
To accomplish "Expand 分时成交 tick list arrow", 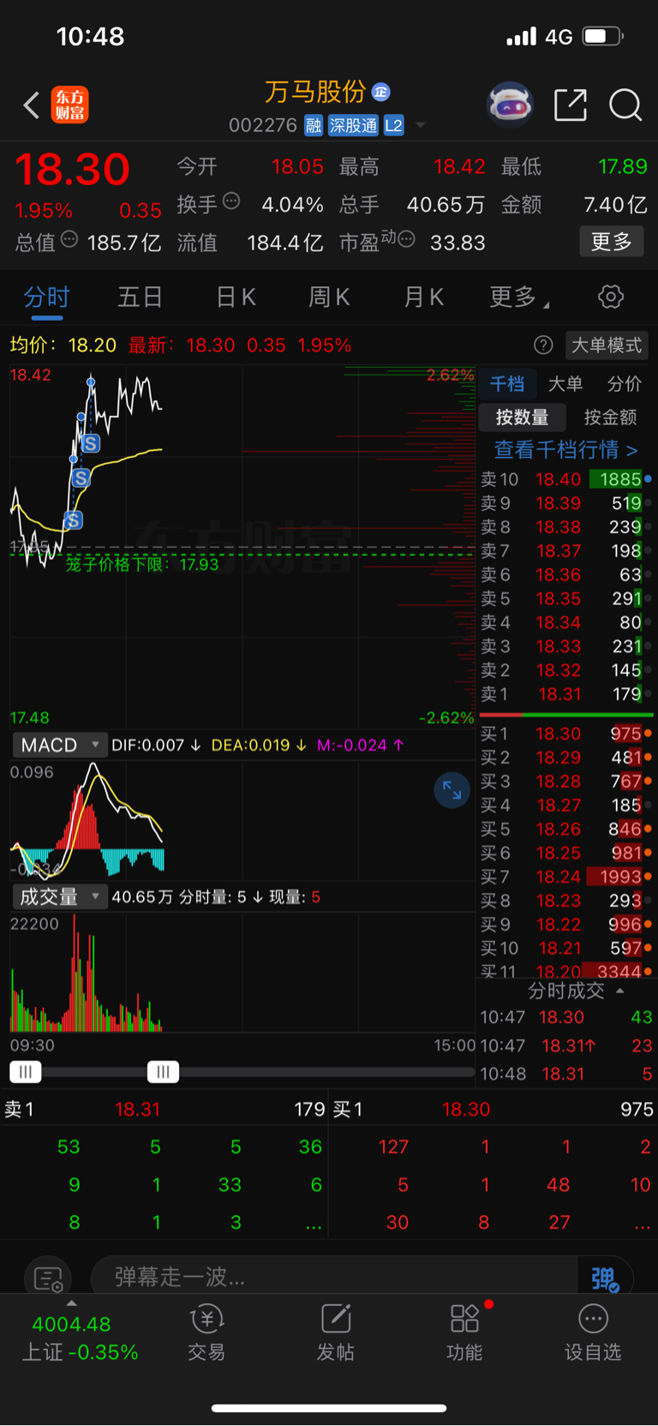I will (619, 990).
